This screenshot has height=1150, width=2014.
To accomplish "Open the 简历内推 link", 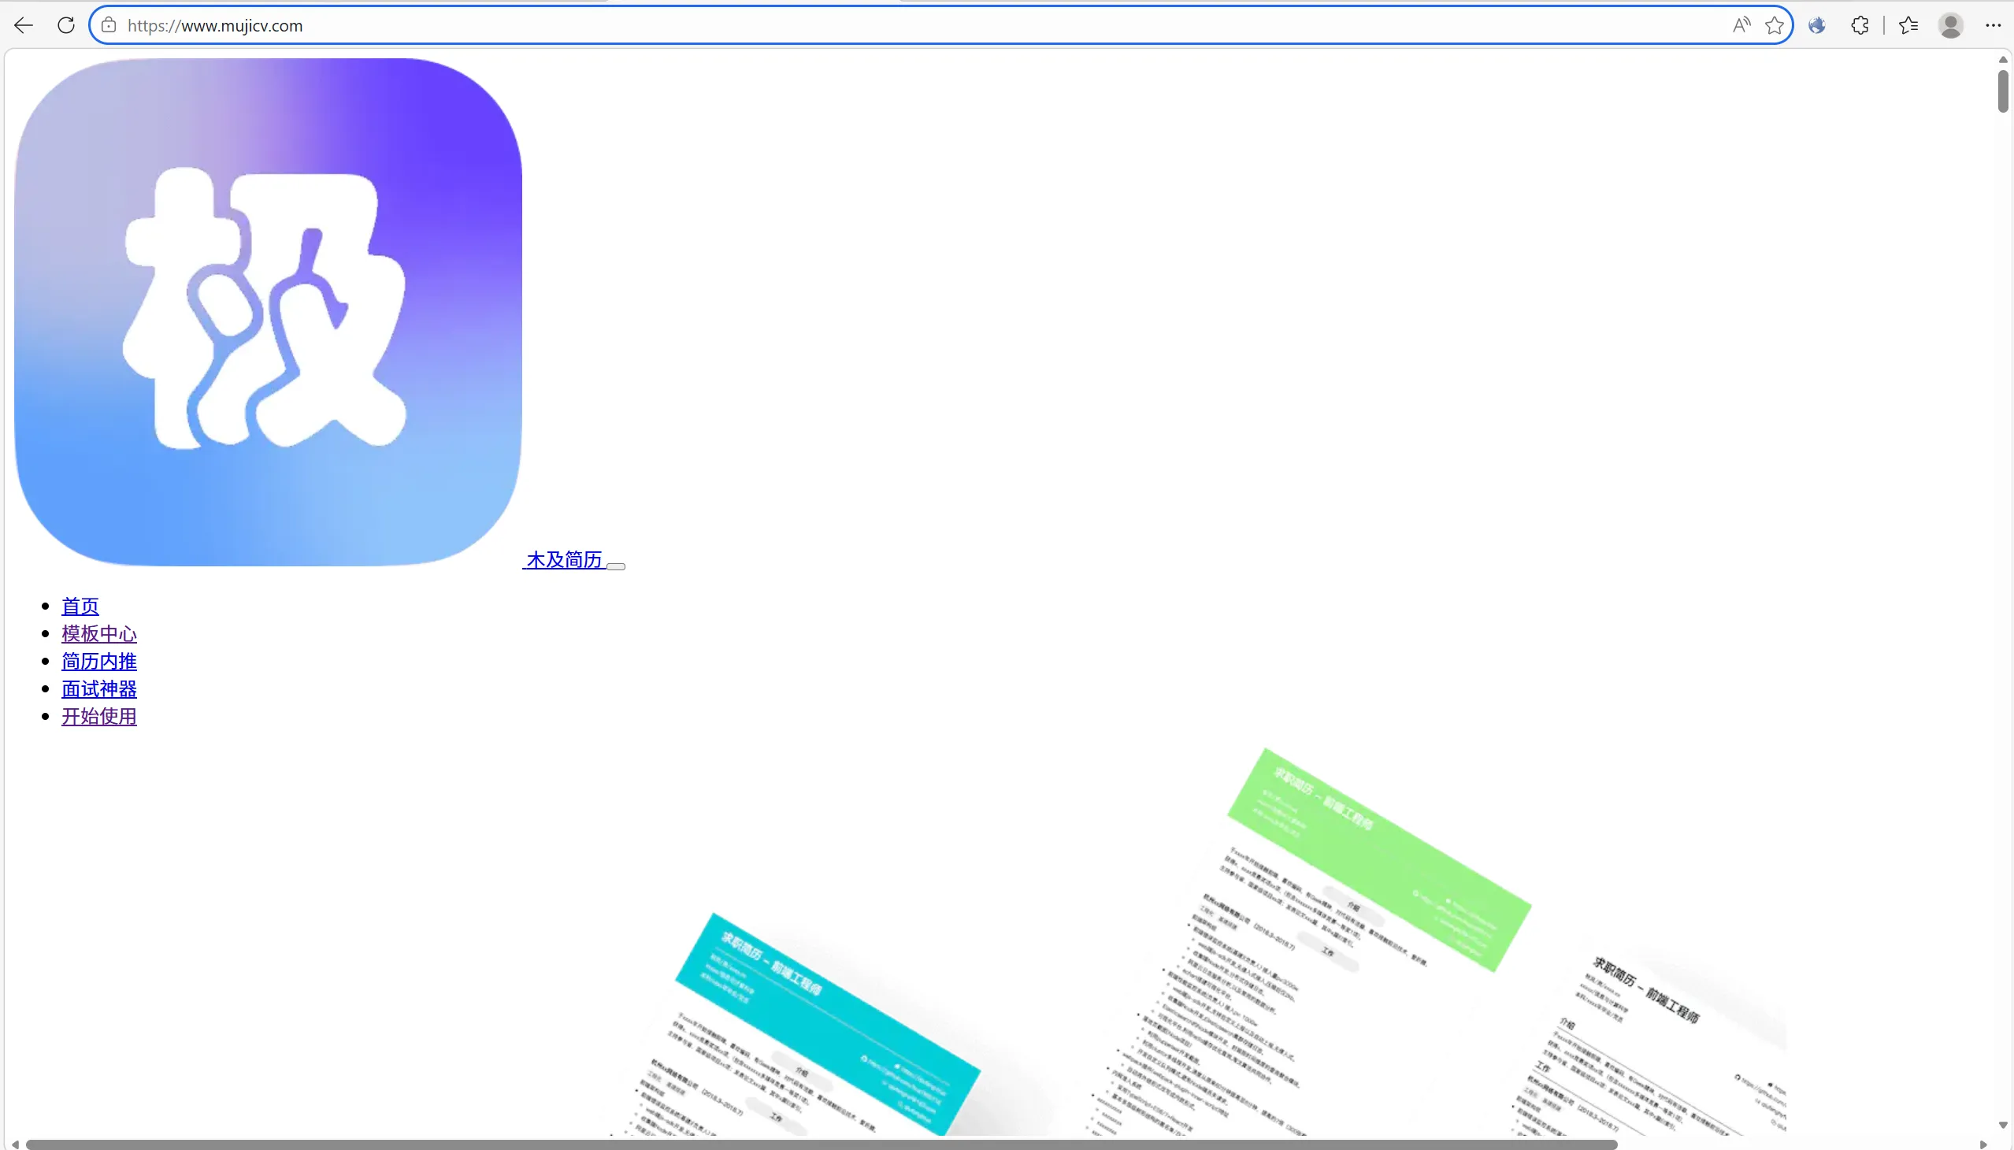I will coord(98,660).
